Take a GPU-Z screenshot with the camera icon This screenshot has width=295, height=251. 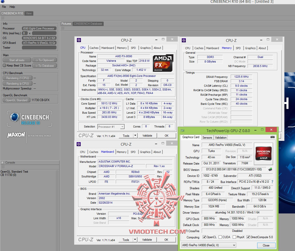tap(272, 137)
